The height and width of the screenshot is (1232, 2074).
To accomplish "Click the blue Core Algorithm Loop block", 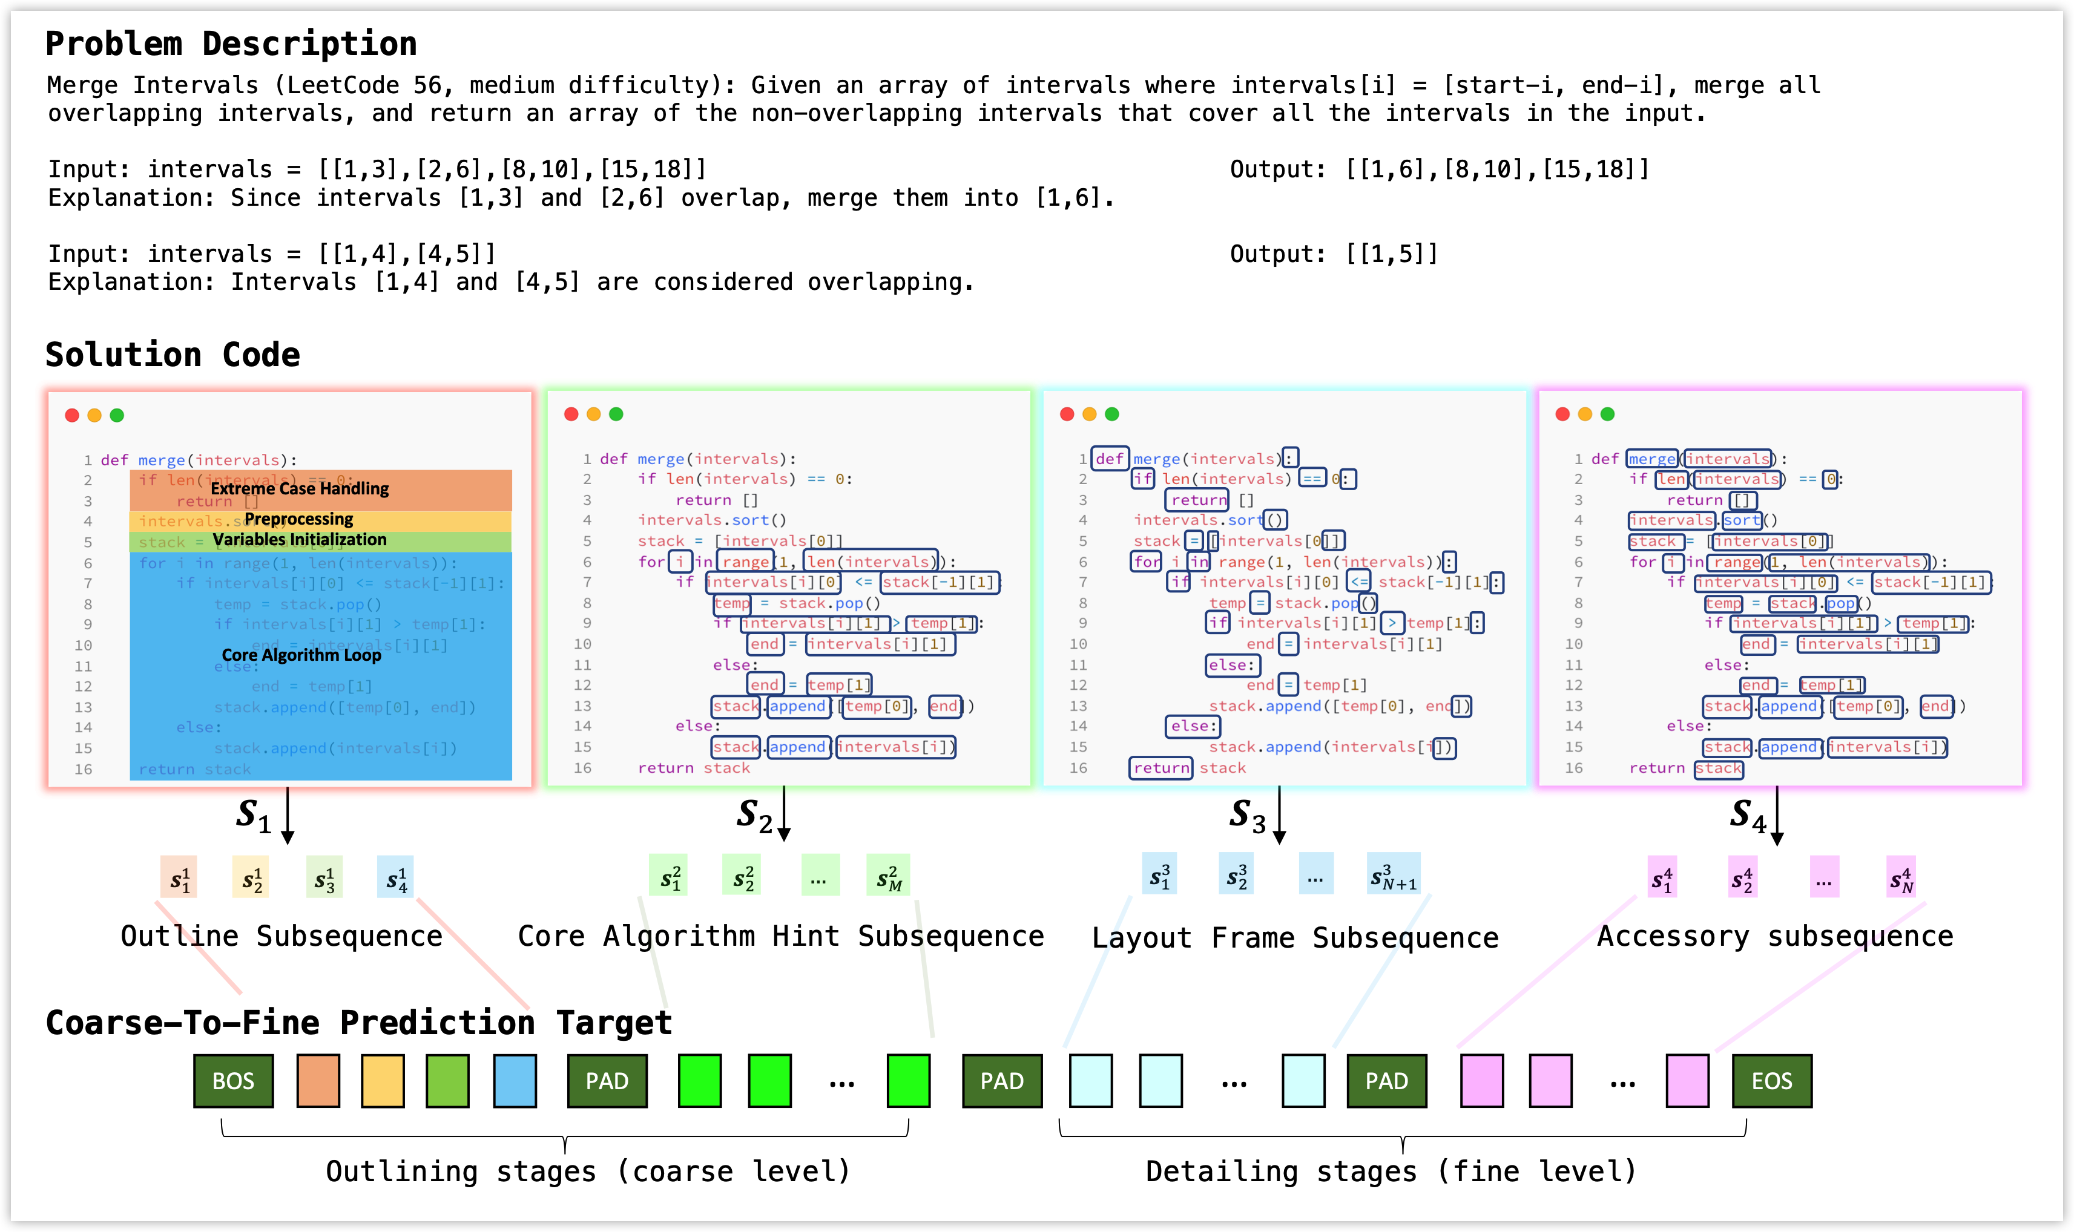I will 321,664.
